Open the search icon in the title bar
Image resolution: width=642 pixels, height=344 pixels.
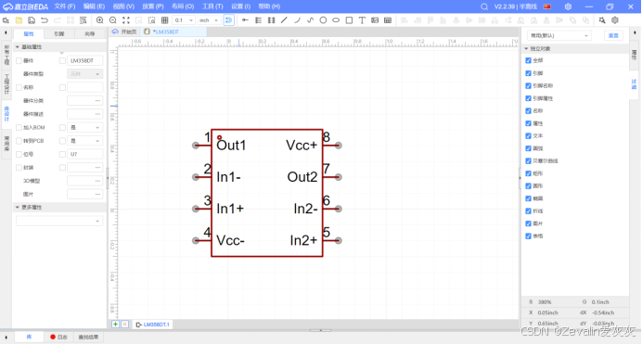point(484,6)
